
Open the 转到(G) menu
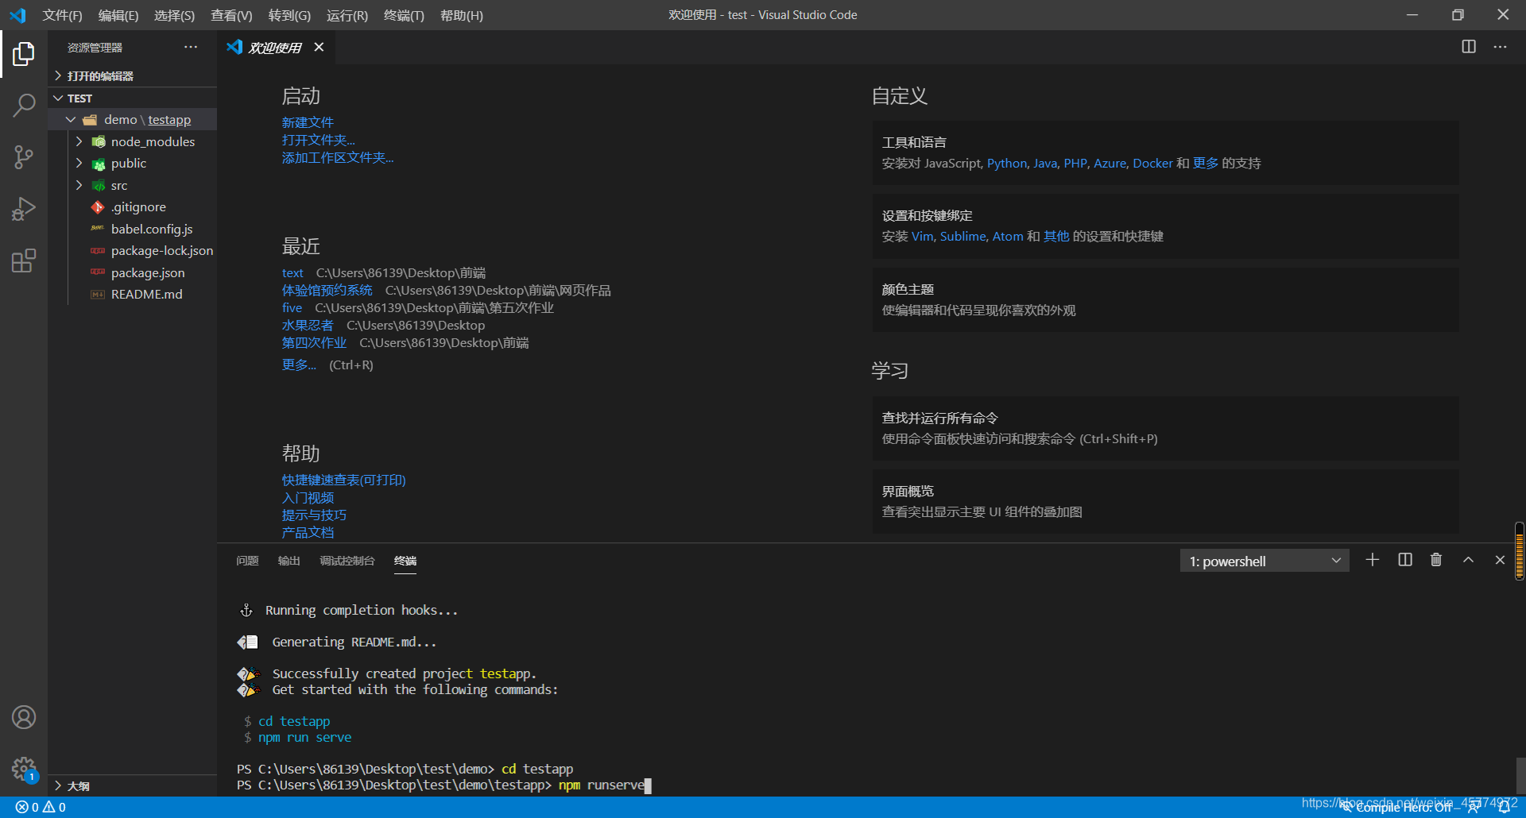289,15
